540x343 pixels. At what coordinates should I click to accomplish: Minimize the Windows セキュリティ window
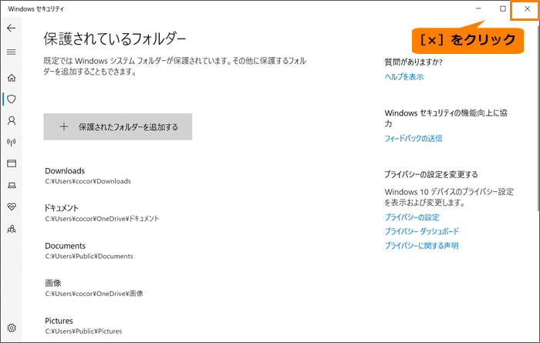(x=478, y=9)
